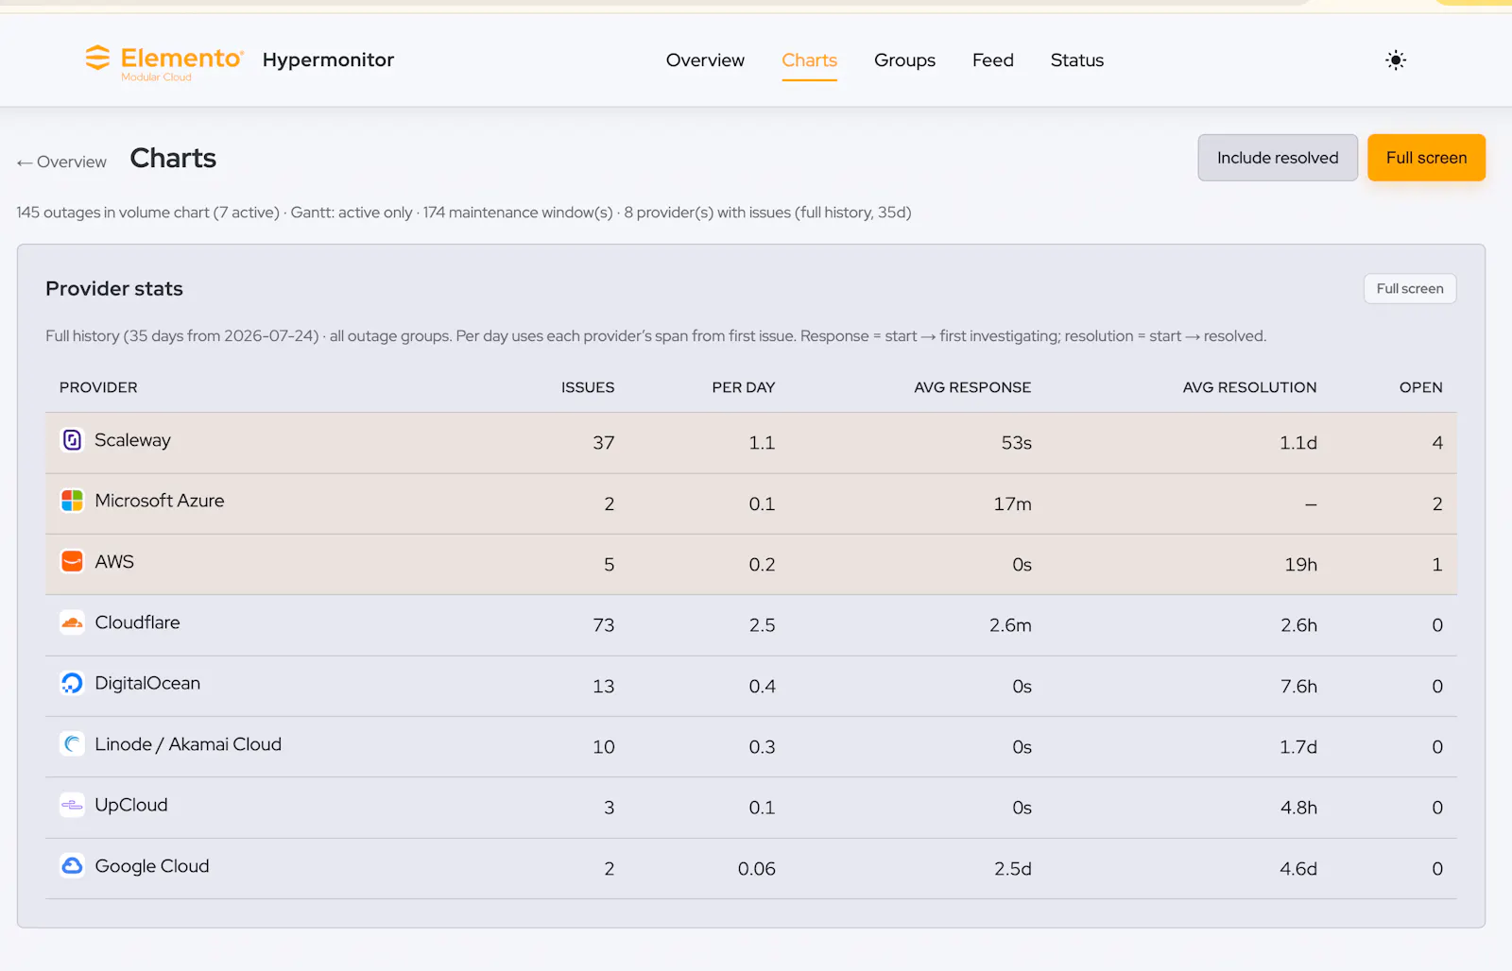Toggle the light/dark theme sun icon
Viewport: 1512px width, 971px height.
pos(1396,60)
